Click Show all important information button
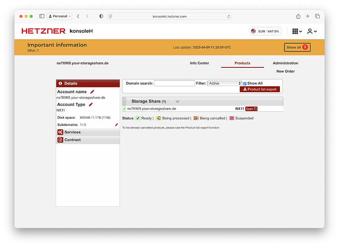The width and height of the screenshot is (339, 247). [x=297, y=47]
